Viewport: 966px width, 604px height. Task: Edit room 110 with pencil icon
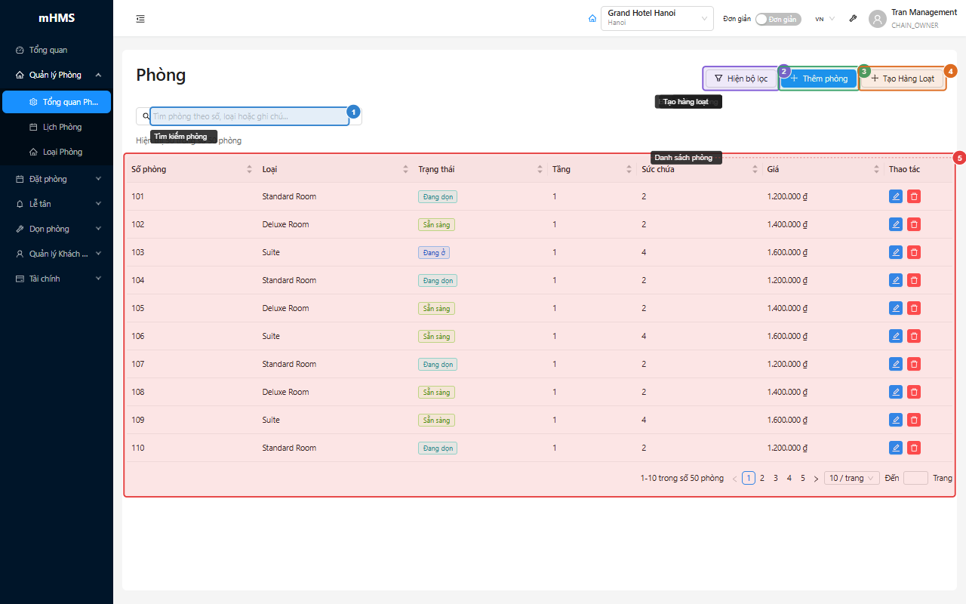(x=896, y=448)
